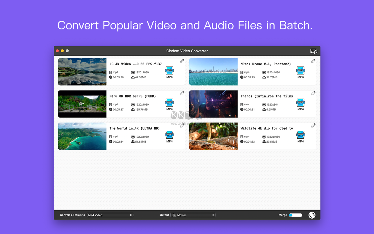Open edit pencil for Peru 8K HDR video
Image resolution: width=374 pixels, height=234 pixels.
click(x=182, y=93)
